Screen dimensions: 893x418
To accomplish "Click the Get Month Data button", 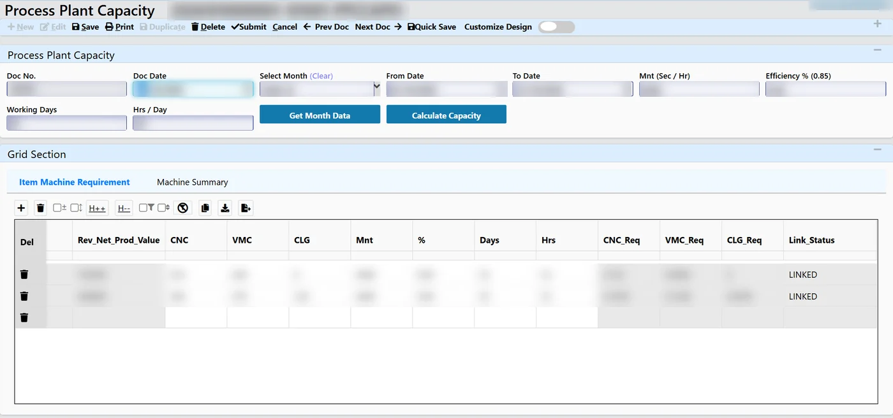I will [320, 115].
